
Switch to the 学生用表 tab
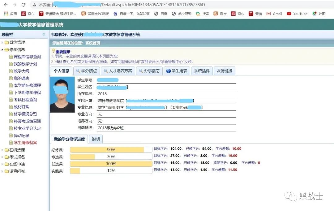(177, 71)
